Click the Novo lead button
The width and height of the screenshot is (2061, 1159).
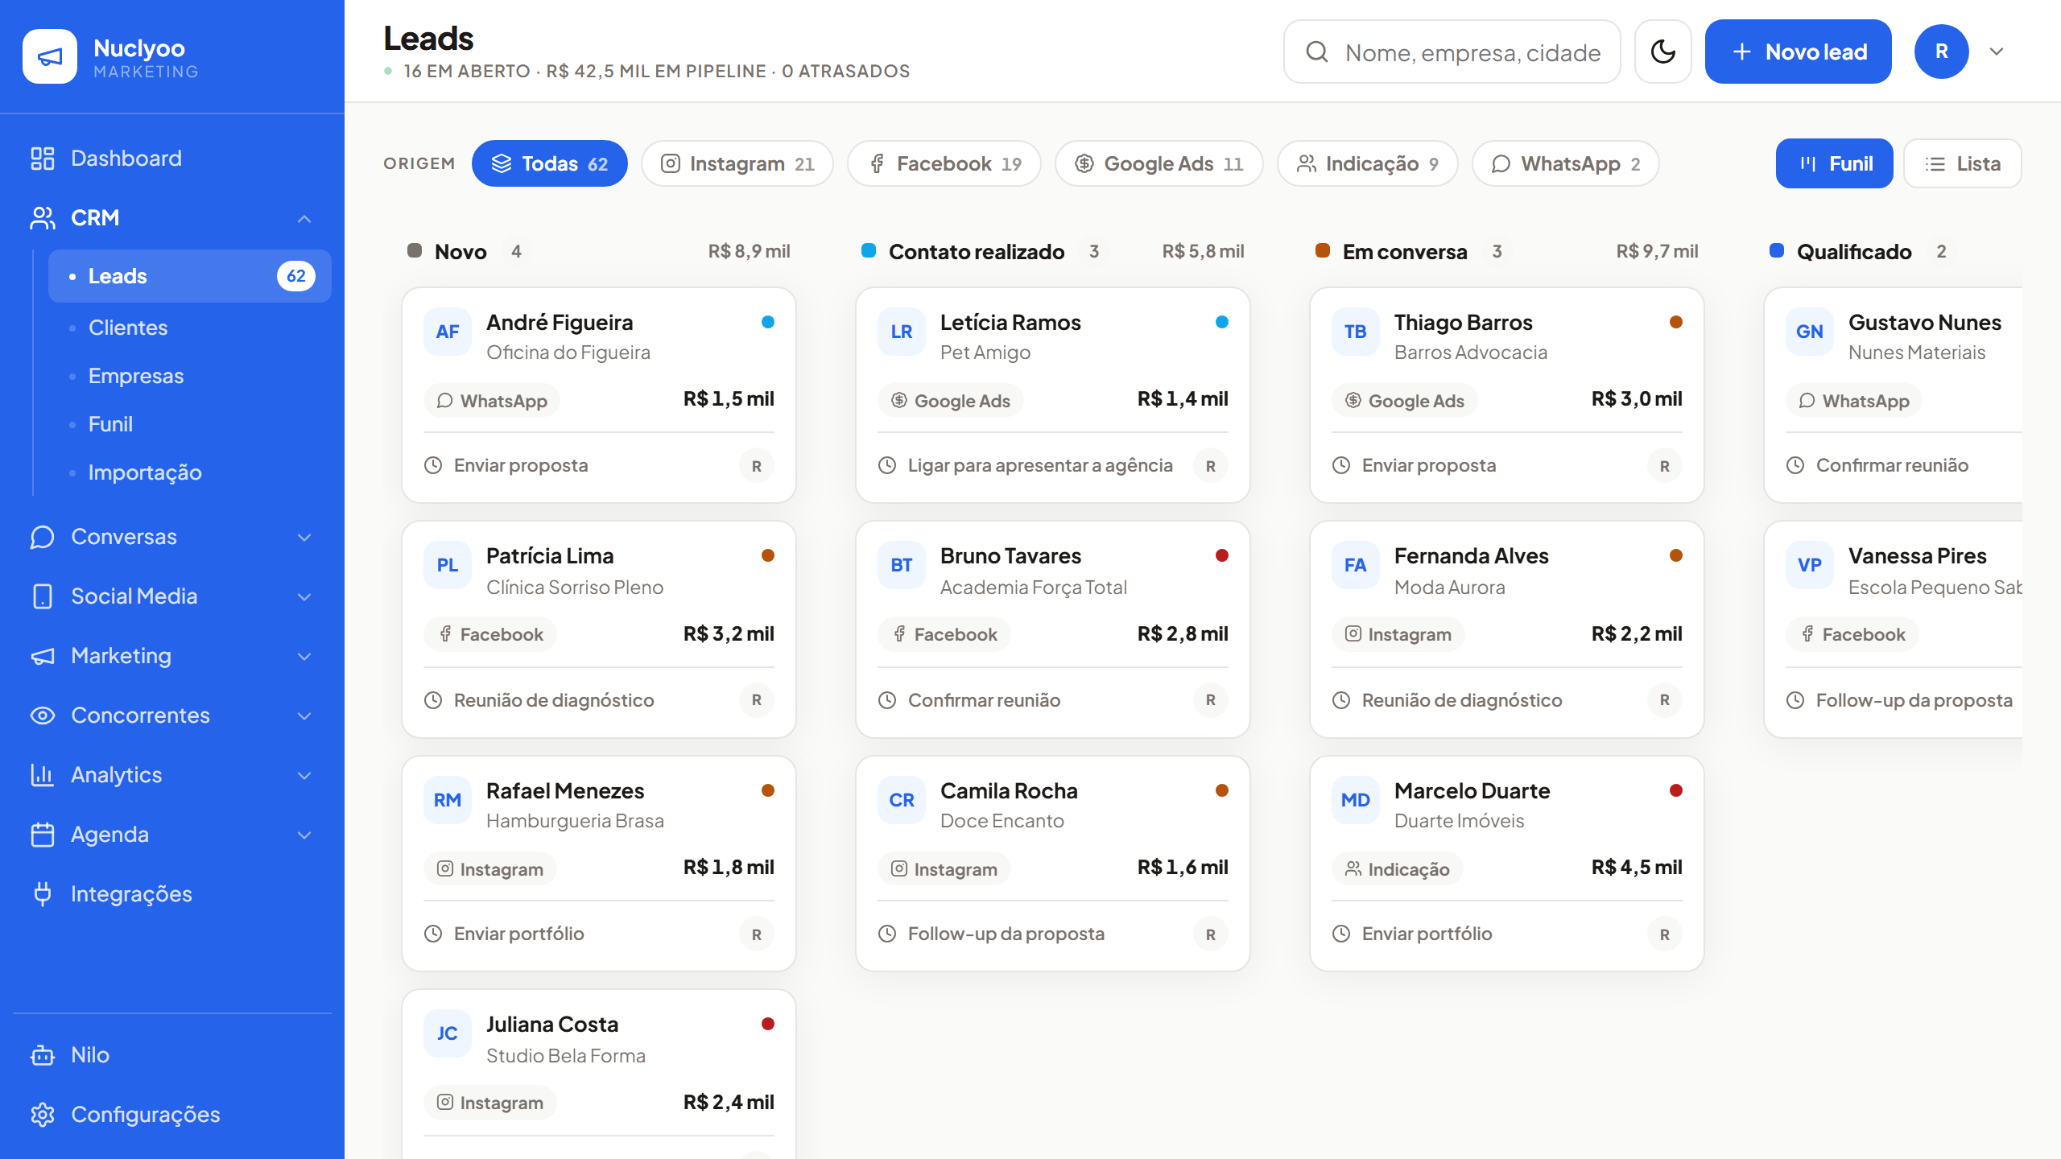[1798, 52]
